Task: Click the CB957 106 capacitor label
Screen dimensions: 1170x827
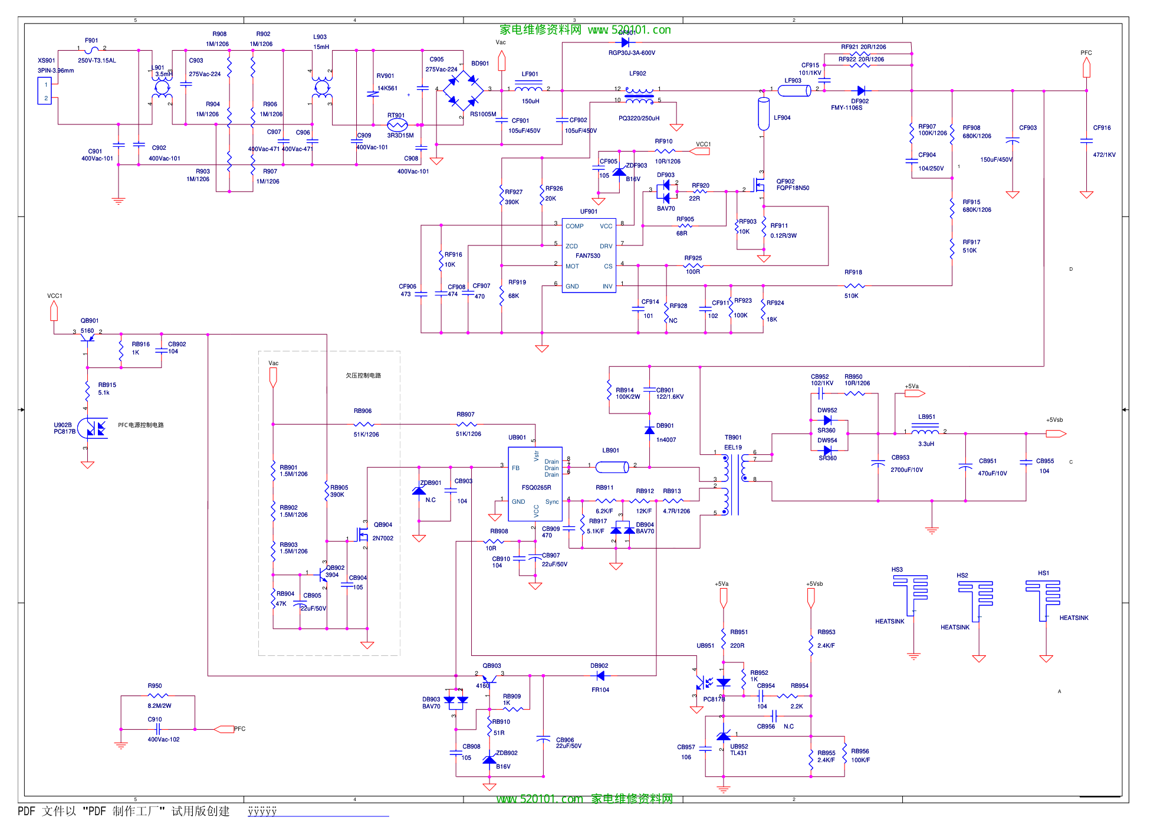Action: pos(686,752)
